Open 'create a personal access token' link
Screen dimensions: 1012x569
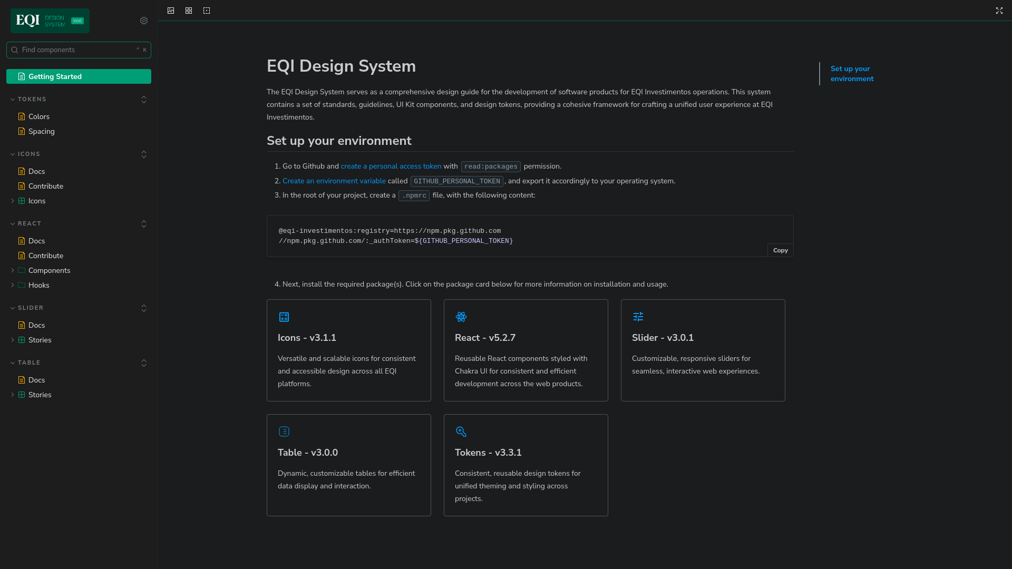pyautogui.click(x=391, y=166)
